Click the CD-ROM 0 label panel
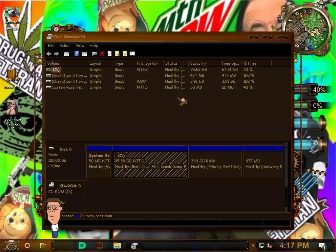This screenshot has width=336, height=252. pyautogui.click(x=65, y=197)
